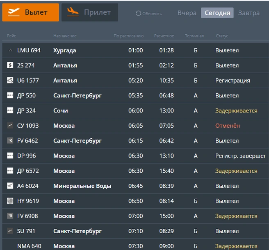Click airline logo next to СУ 1093
This screenshot has height=250, width=269.
pyautogui.click(x=10, y=126)
